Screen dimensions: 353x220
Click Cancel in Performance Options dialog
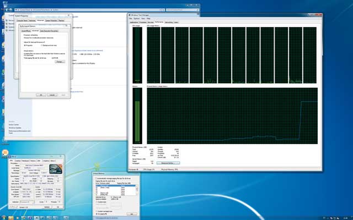click(x=52, y=95)
